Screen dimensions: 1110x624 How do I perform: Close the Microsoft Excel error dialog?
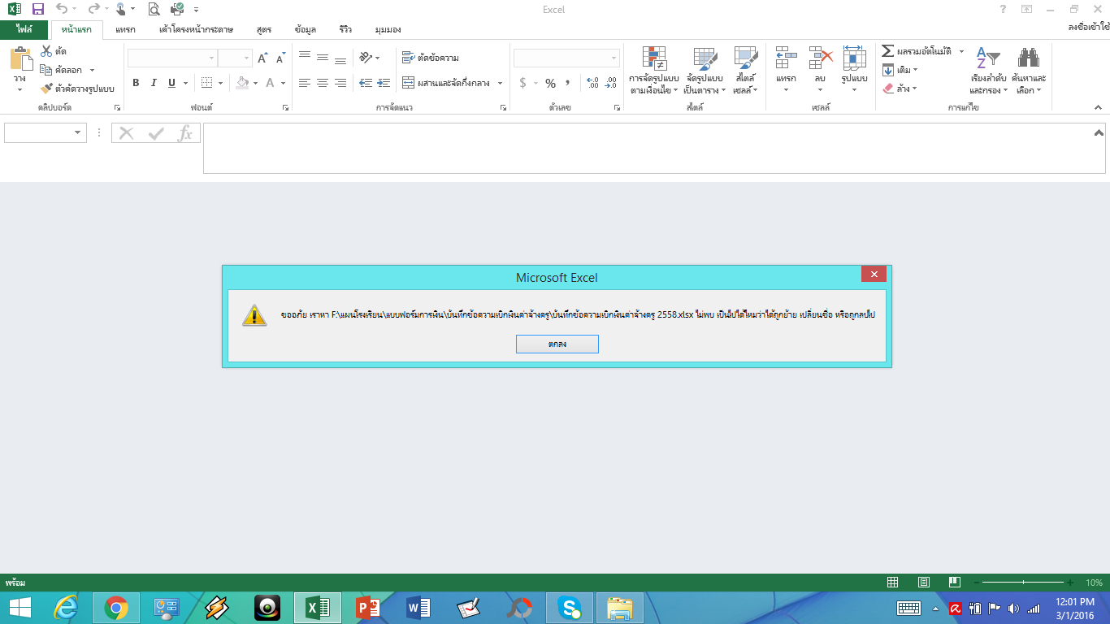[x=874, y=275]
